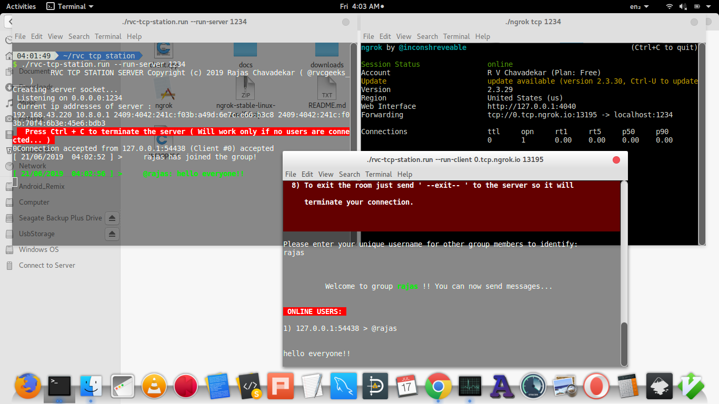Open the Terminal app menu in top bar
This screenshot has height=404, width=719.
(x=70, y=6)
